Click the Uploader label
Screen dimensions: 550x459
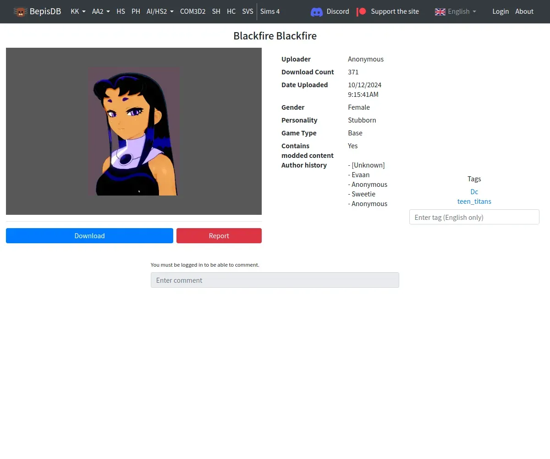pyautogui.click(x=296, y=59)
